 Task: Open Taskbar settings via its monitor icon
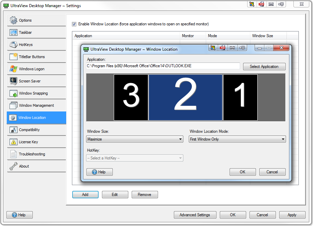(x=14, y=32)
